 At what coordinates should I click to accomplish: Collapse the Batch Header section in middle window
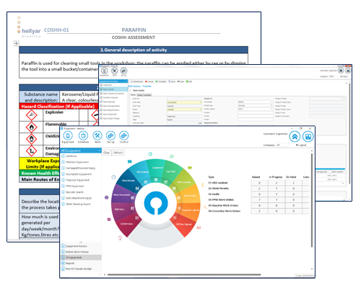click(x=130, y=91)
